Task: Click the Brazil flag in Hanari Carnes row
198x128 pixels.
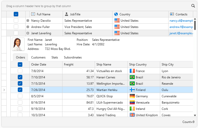Action: (x=132, y=77)
